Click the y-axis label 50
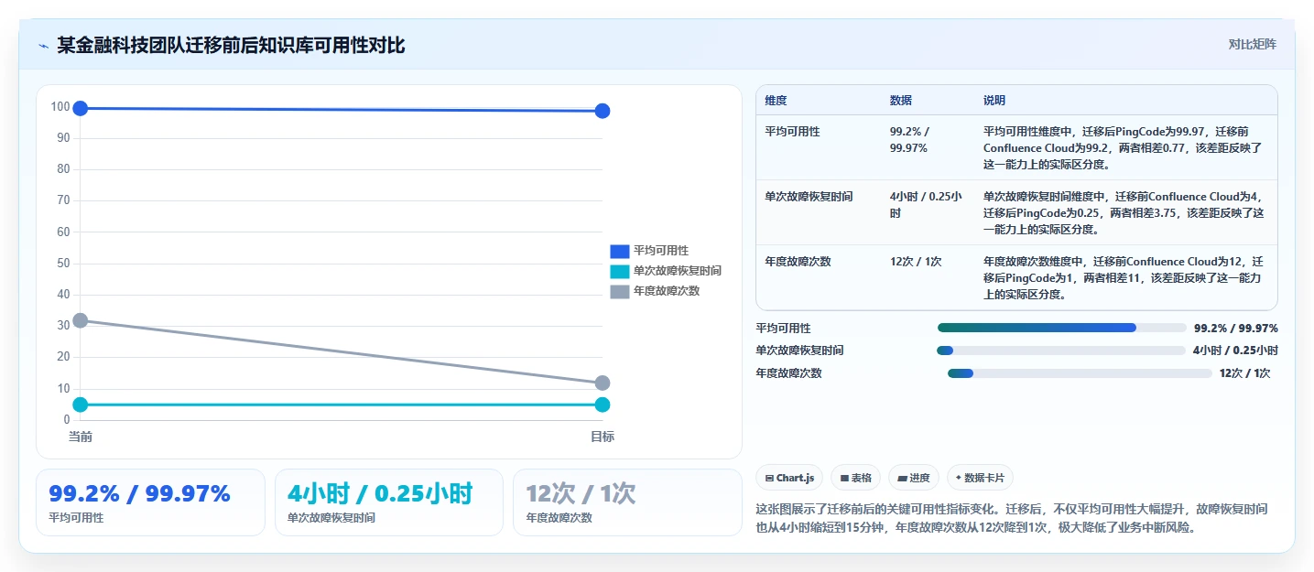This screenshot has width=1314, height=572. 63,264
